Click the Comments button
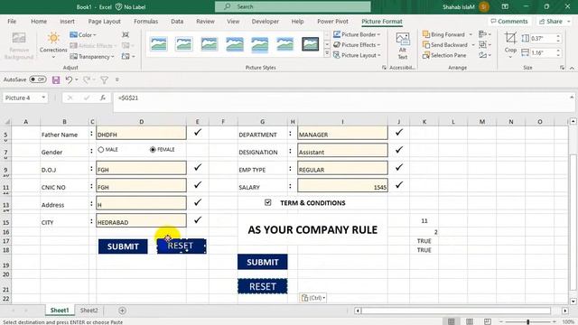578x325 pixels. pyautogui.click(x=509, y=22)
